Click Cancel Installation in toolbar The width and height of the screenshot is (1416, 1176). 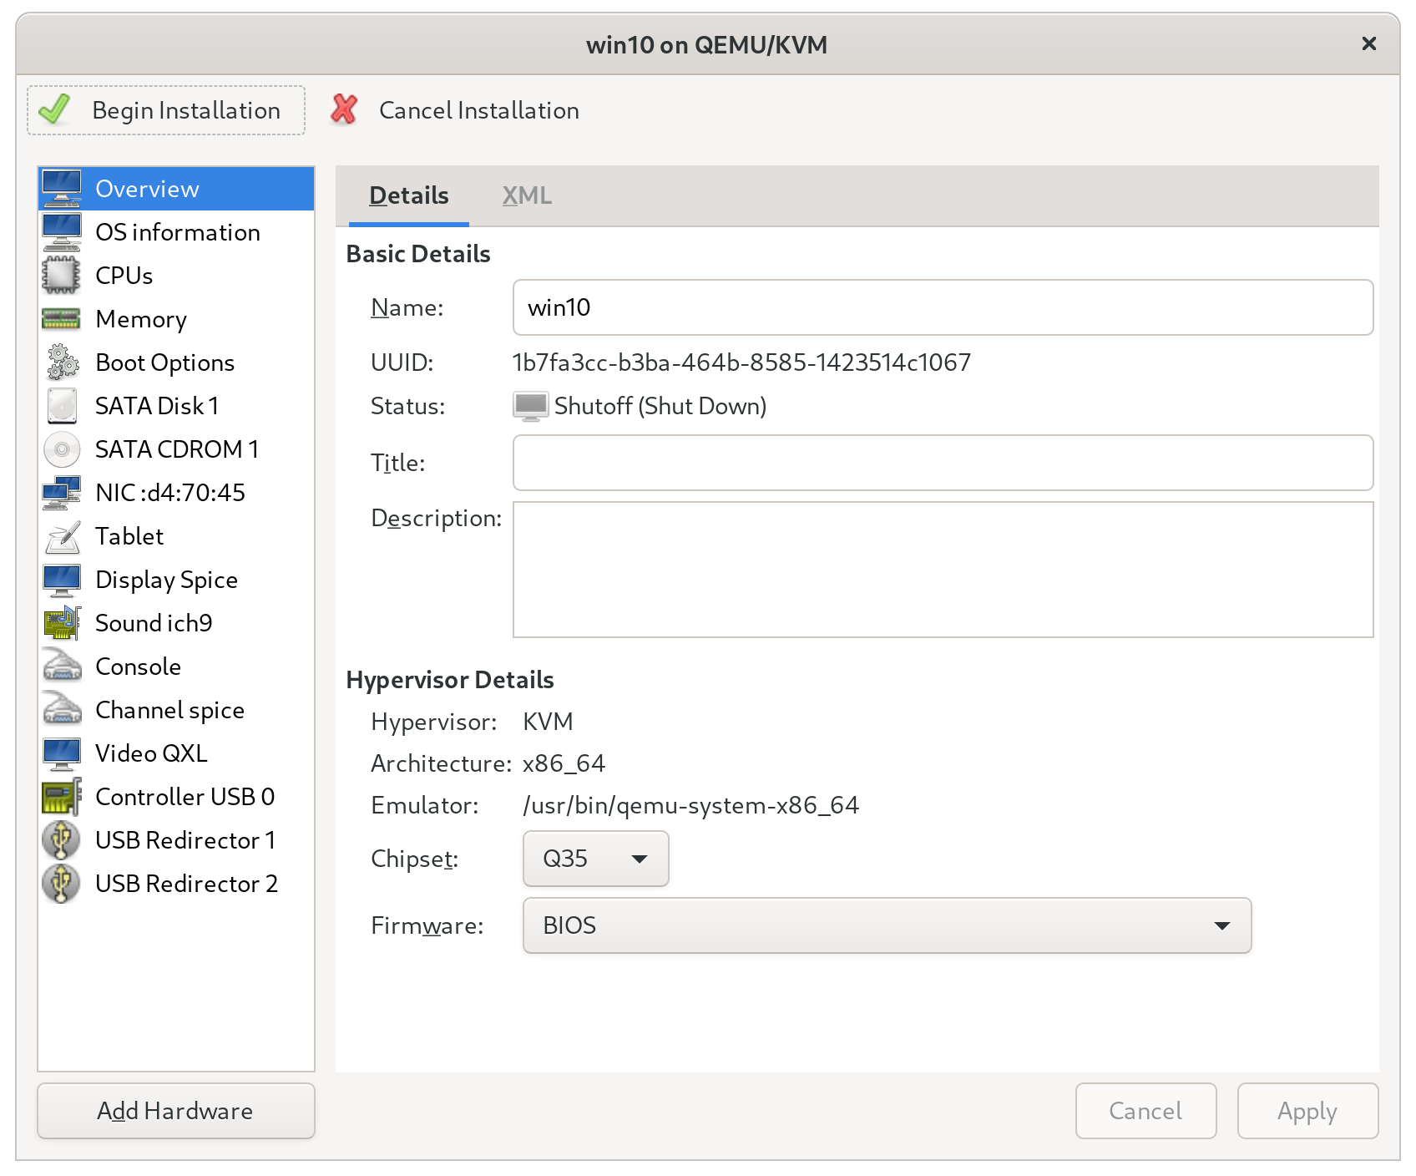(455, 110)
